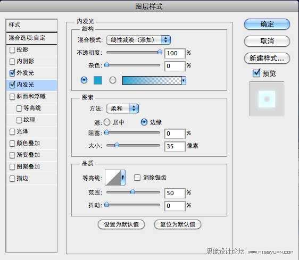
Task: Enable the 渐变叠加 checkbox
Action: [12, 155]
